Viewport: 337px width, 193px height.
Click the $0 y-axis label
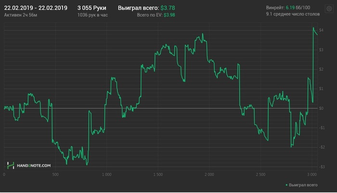tap(321, 109)
